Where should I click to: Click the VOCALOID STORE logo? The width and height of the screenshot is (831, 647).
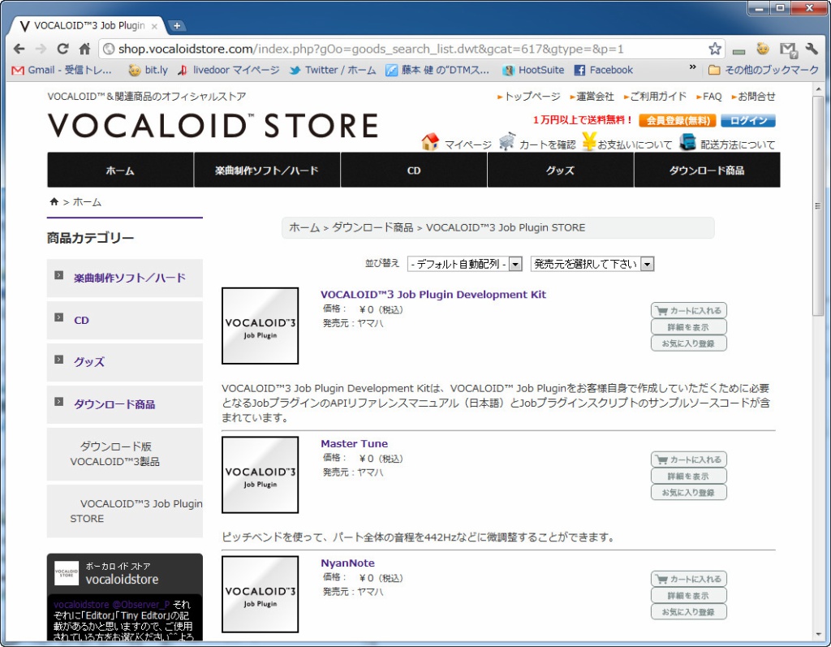pyautogui.click(x=213, y=126)
